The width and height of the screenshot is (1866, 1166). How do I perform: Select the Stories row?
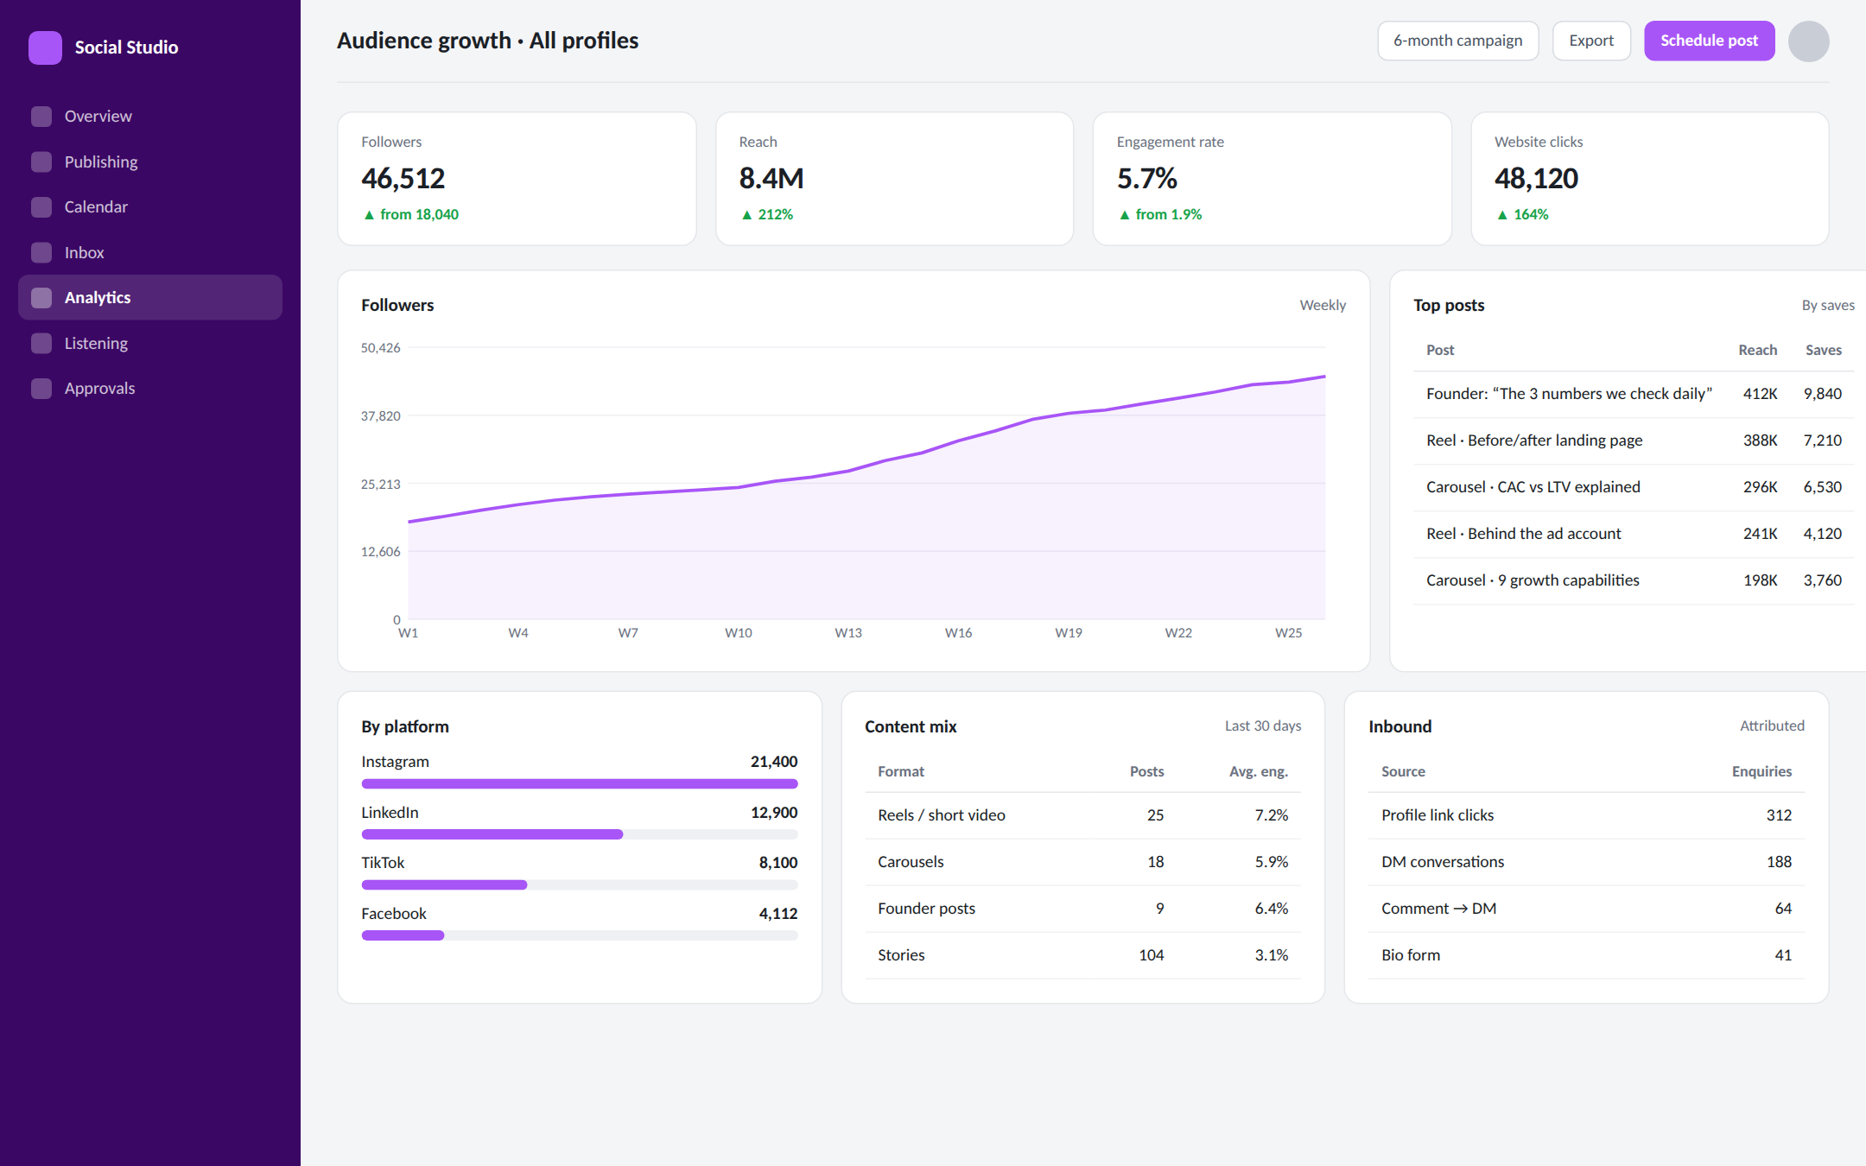[x=1083, y=955]
